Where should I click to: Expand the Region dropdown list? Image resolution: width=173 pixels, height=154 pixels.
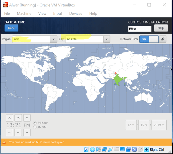click(53, 39)
